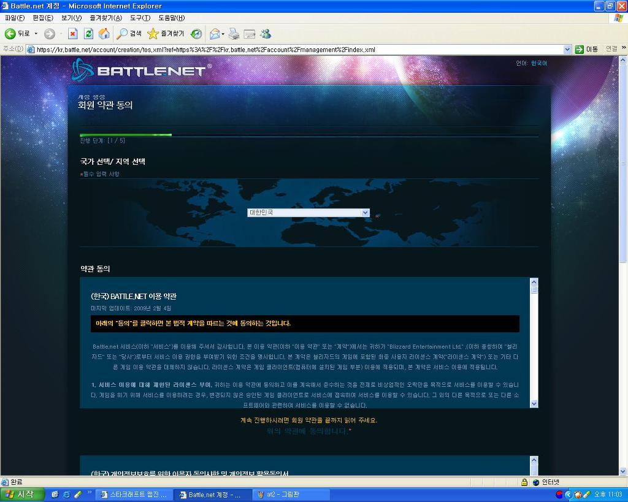This screenshot has width=628, height=502.
Task: Open the 즐겨찾기(A) menu
Action: tap(105, 18)
